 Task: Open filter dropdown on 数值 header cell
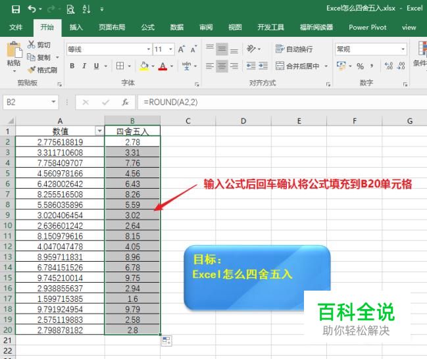tap(99, 131)
